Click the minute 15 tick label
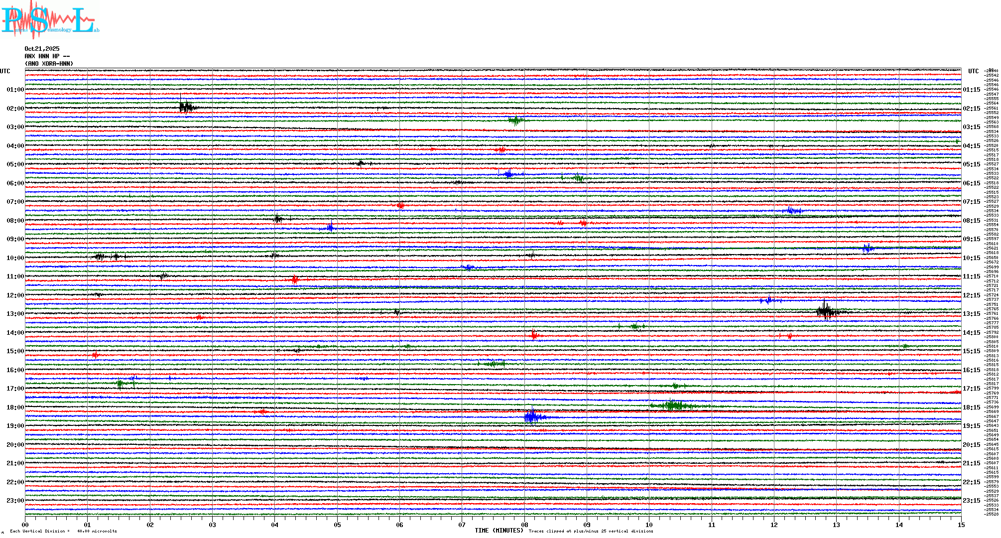This screenshot has width=1001, height=538. point(961,525)
